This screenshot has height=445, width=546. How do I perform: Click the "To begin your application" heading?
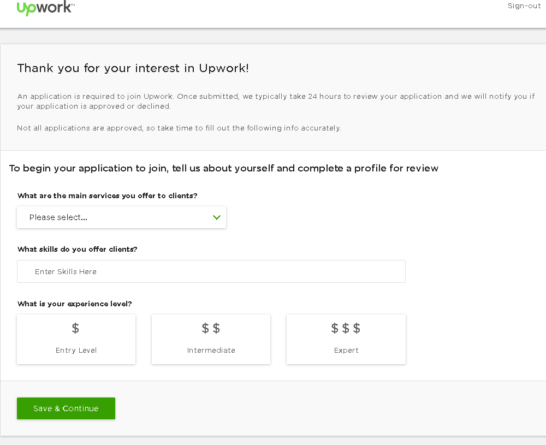[224, 168]
